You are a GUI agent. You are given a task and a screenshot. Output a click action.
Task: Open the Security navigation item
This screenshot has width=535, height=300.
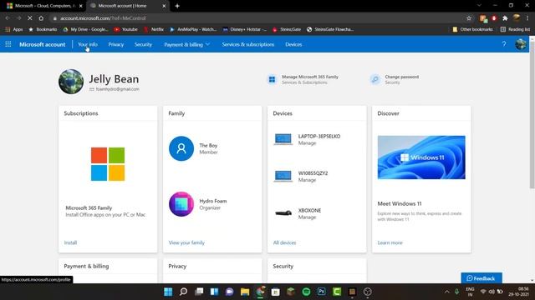pyautogui.click(x=143, y=44)
